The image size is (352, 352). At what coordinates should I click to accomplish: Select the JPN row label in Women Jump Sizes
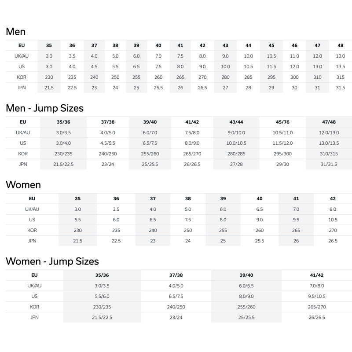pyautogui.click(x=34, y=317)
